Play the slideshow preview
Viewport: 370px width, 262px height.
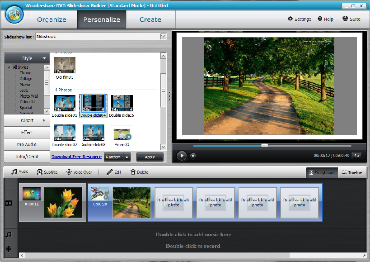[182, 156]
